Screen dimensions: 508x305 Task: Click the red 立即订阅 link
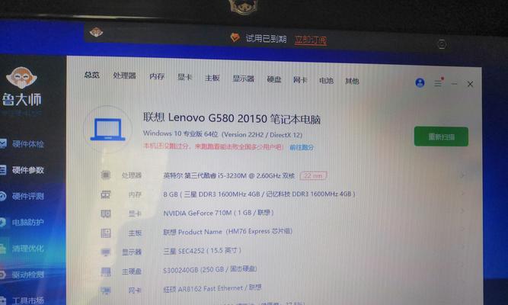pyautogui.click(x=311, y=40)
